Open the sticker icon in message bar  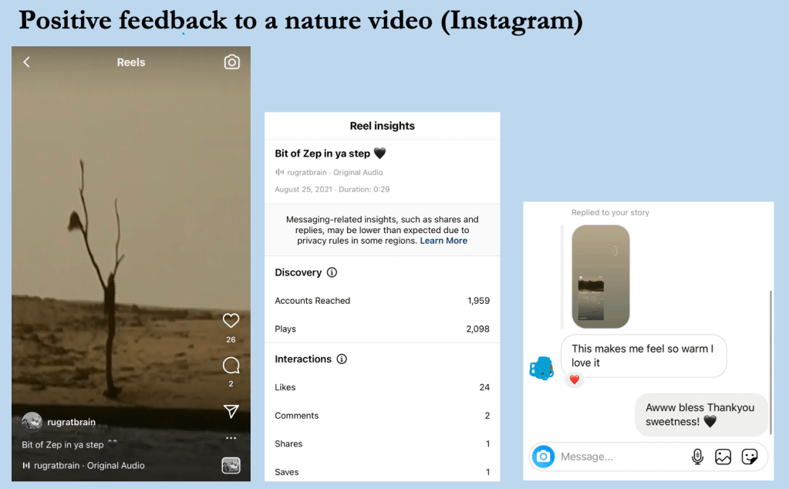[x=750, y=457]
